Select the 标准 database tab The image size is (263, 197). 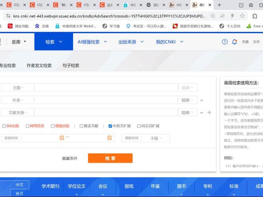(234, 186)
